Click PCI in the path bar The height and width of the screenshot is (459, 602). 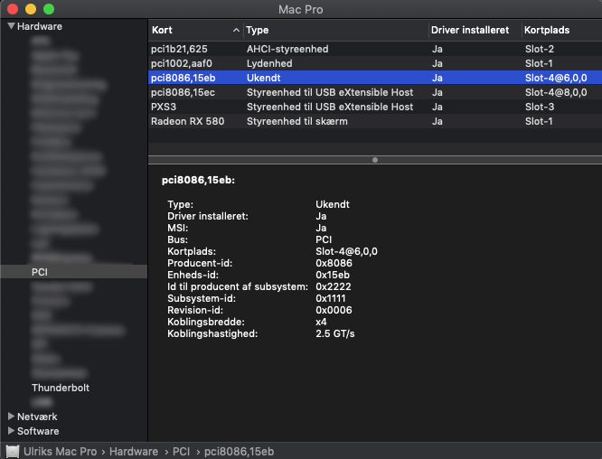[x=181, y=452]
